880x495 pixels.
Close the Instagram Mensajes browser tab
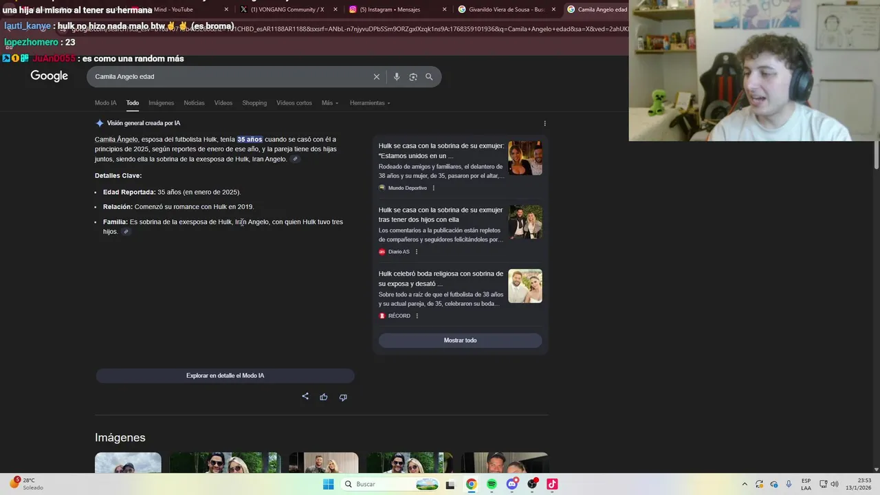444,10
